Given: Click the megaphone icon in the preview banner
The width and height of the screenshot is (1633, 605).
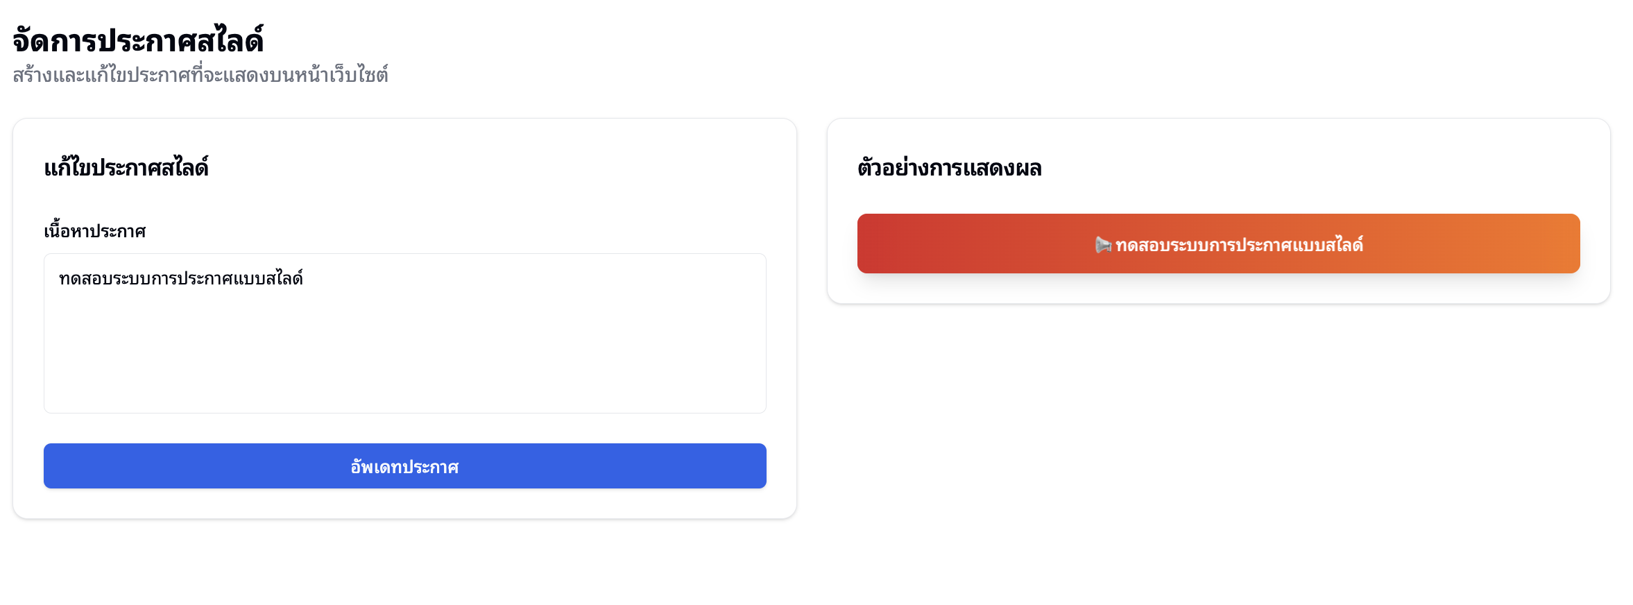Looking at the screenshot, I should tap(1102, 245).
